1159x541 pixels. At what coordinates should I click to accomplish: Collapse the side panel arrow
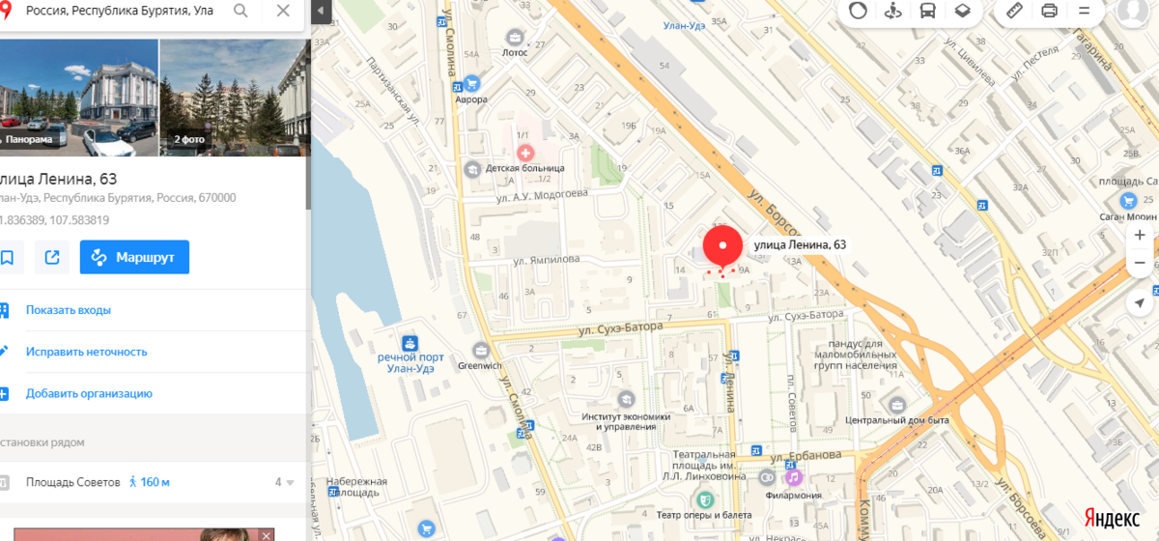click(x=321, y=12)
